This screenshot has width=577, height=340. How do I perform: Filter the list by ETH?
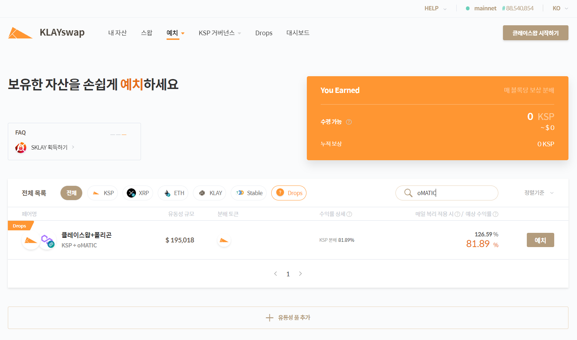[173, 193]
